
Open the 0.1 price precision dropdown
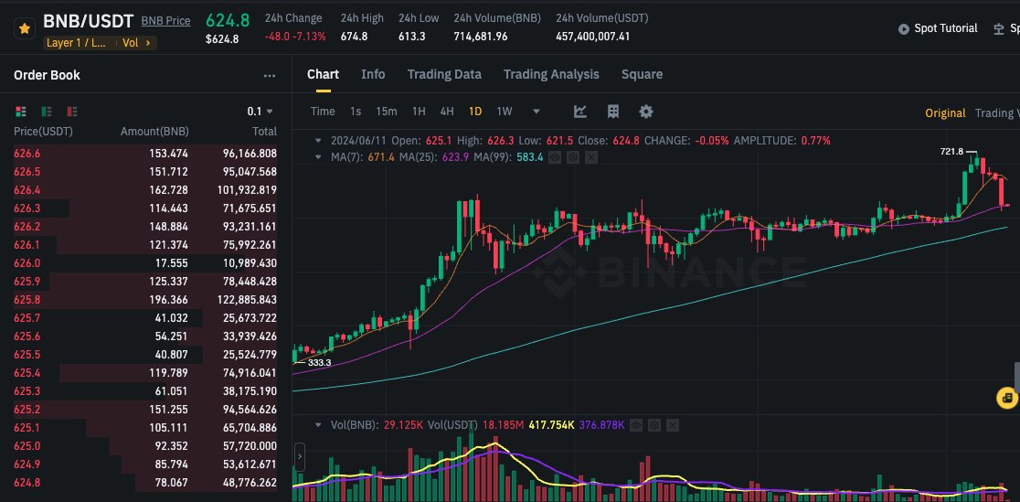(x=260, y=112)
